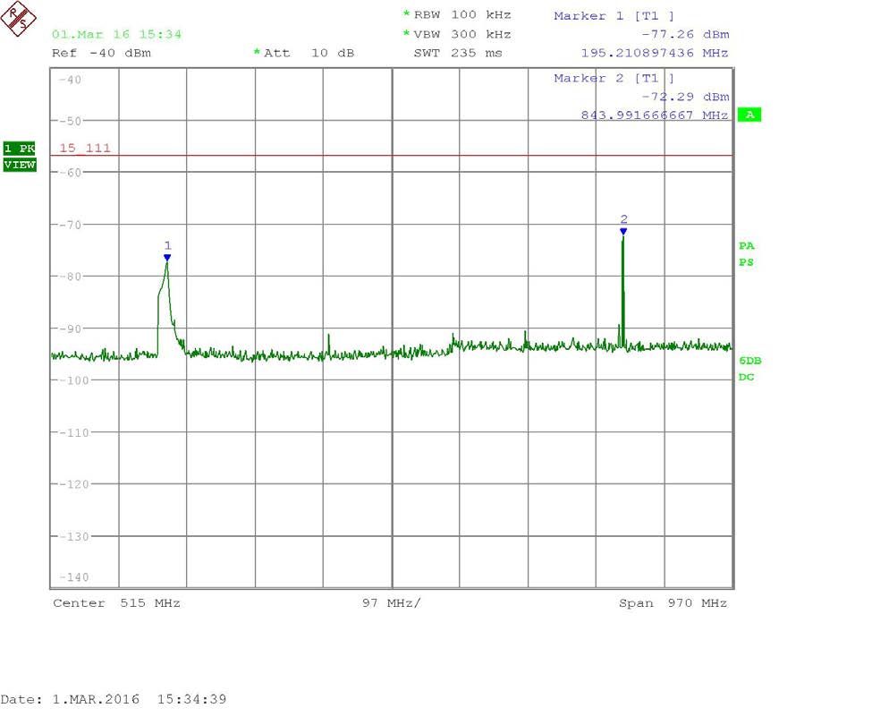The image size is (872, 725).
Task: Click marker 1 level '-77.26 dBm'
Action: point(685,34)
